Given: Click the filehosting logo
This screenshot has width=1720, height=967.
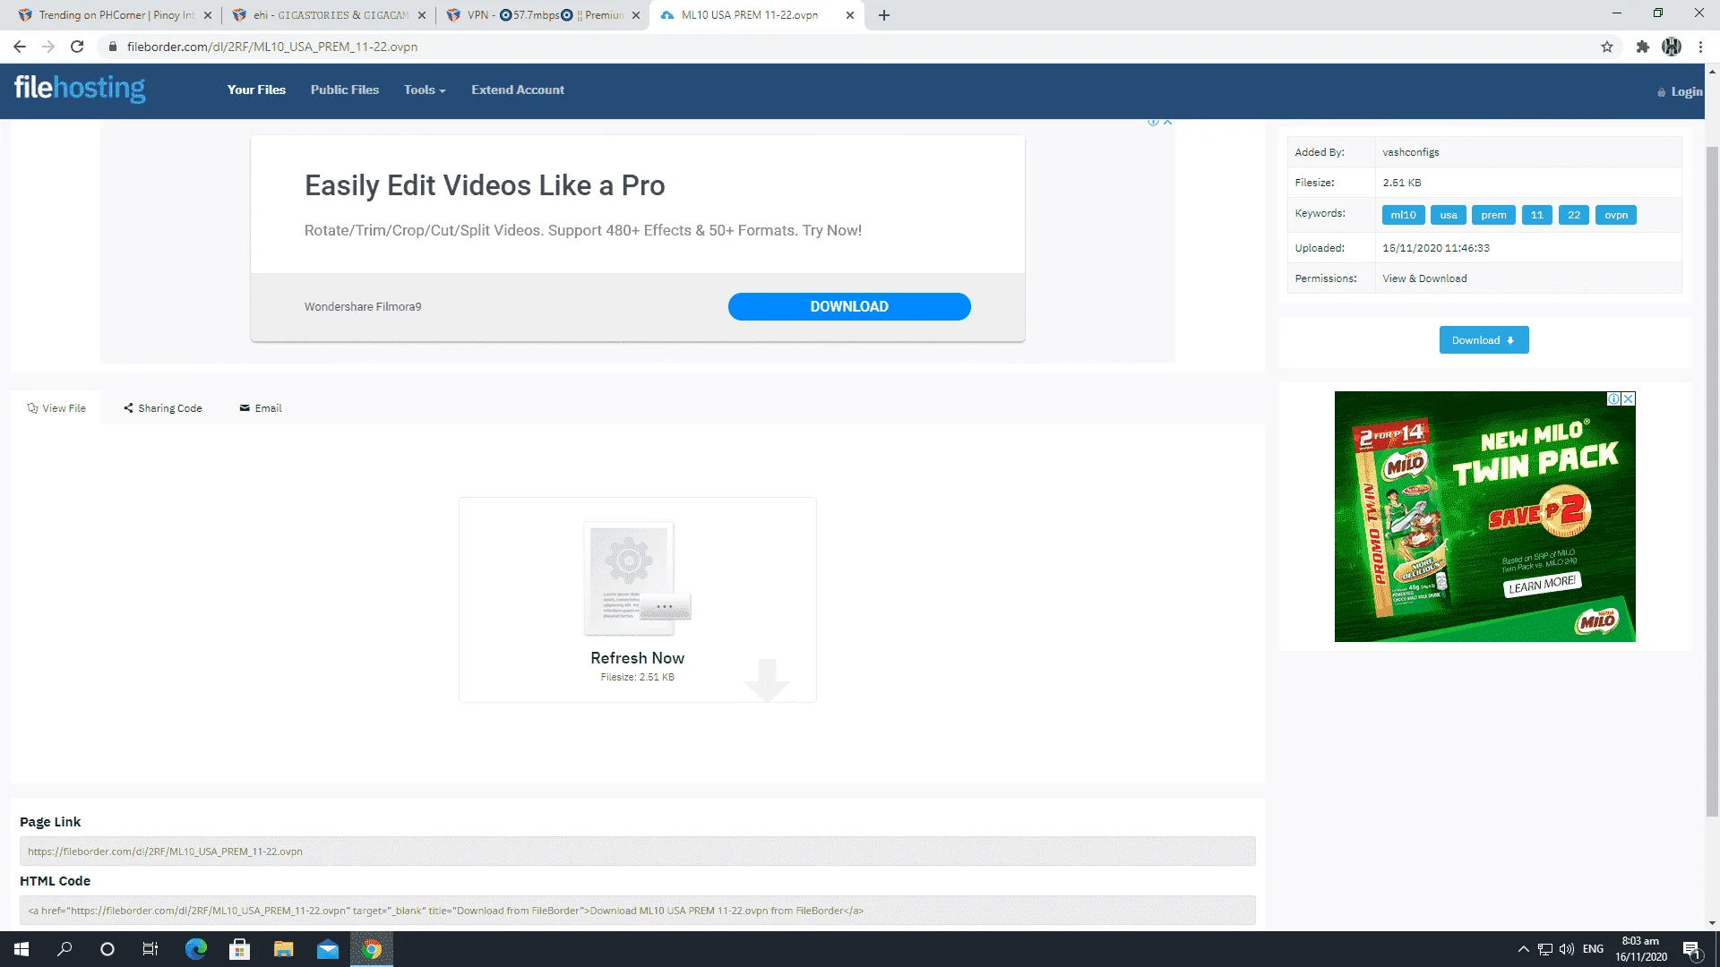Looking at the screenshot, I should pos(80,88).
